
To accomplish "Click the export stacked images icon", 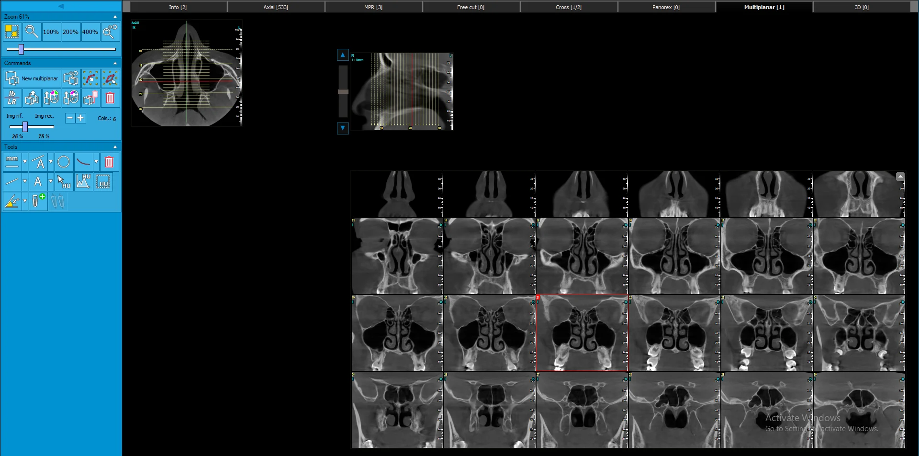I will tap(32, 98).
